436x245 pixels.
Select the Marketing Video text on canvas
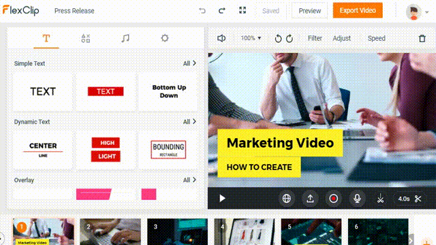click(x=280, y=143)
